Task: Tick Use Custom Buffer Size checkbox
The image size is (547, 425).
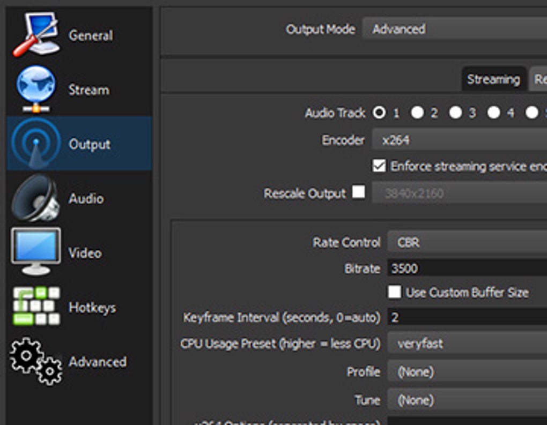Action: pos(395,292)
